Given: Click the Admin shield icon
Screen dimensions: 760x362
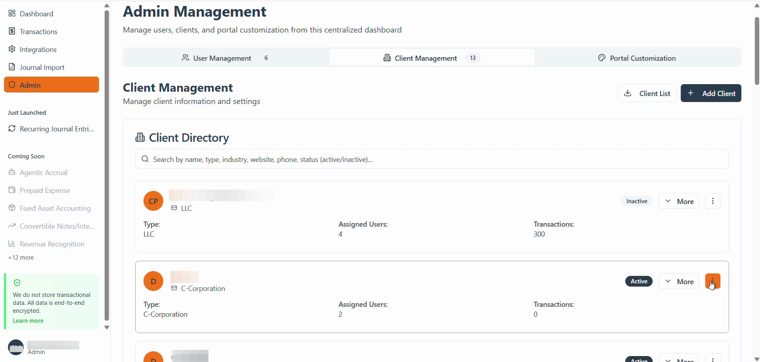Looking at the screenshot, I should (x=12, y=85).
